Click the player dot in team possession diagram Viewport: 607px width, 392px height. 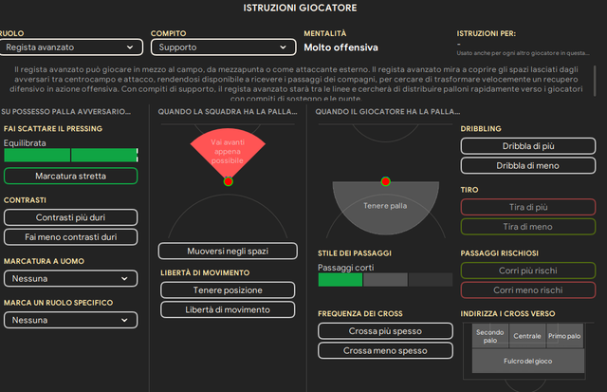(x=228, y=181)
